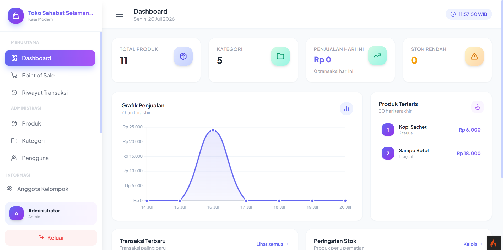The width and height of the screenshot is (503, 250).
Task: Click the 11:57:50 WIB time badge
Action: coord(469,14)
